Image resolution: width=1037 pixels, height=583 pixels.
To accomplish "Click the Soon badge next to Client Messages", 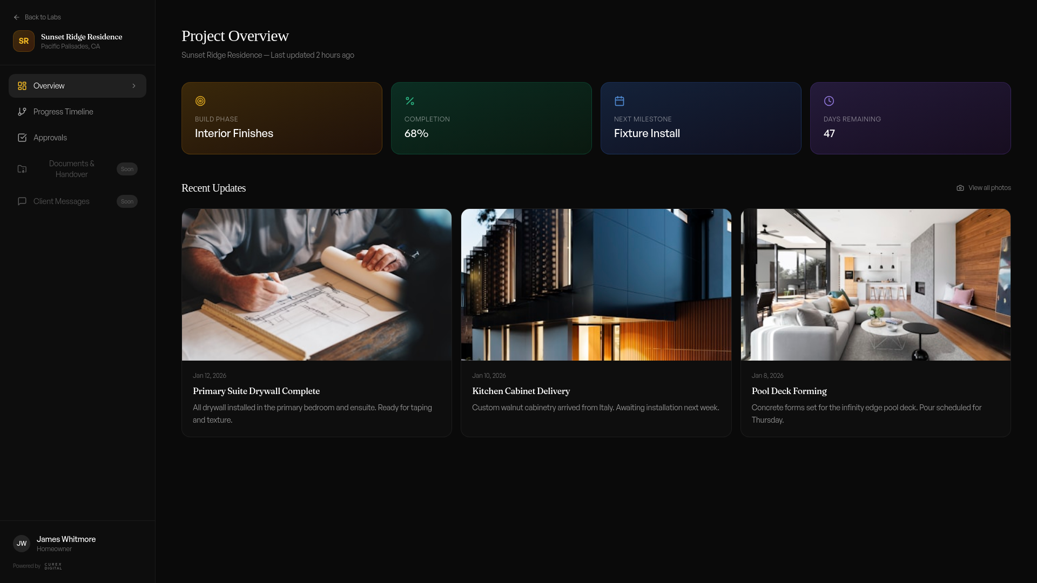I will [127, 201].
